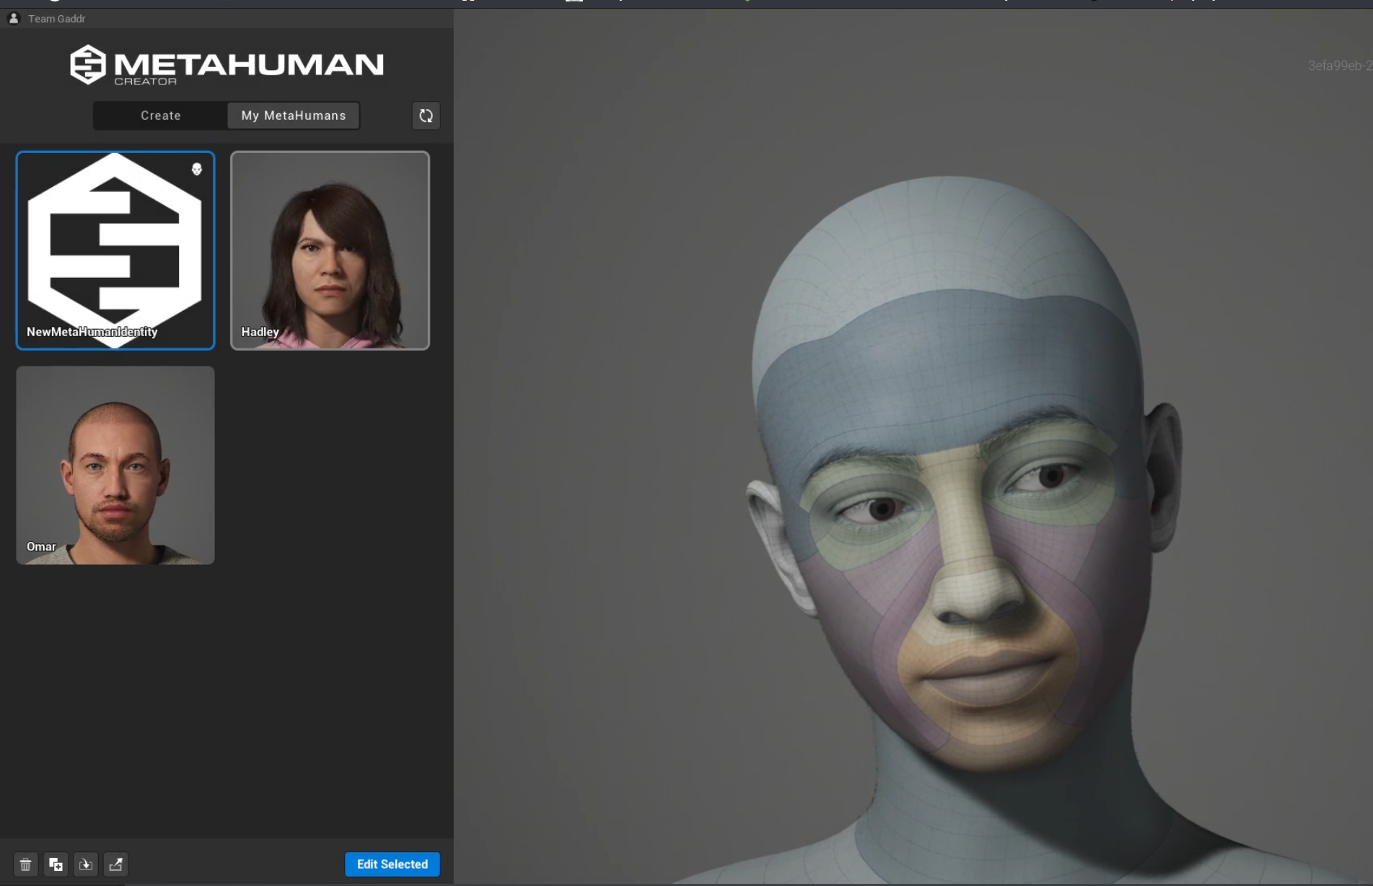Refresh the MetaHumans list
This screenshot has height=886, width=1373.
point(426,115)
